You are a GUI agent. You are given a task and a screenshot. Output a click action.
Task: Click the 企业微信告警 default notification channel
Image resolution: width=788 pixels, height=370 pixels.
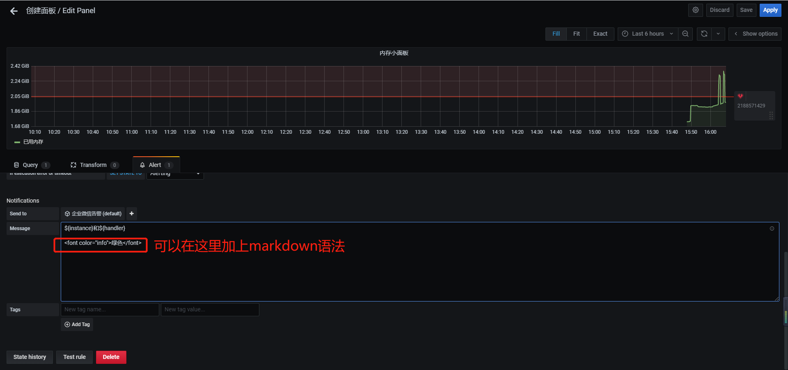93,214
